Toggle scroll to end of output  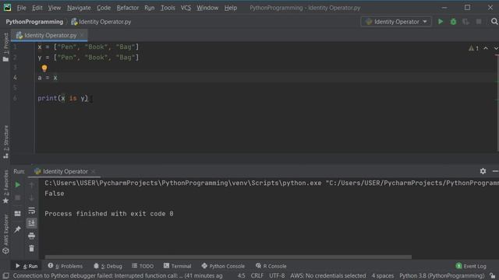(x=31, y=223)
